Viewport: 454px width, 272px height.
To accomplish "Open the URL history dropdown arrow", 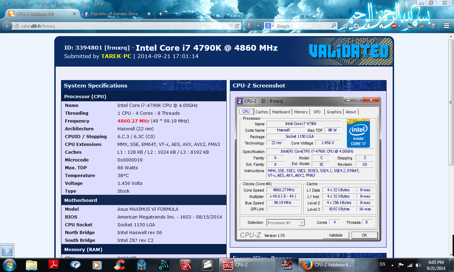I will (x=231, y=26).
